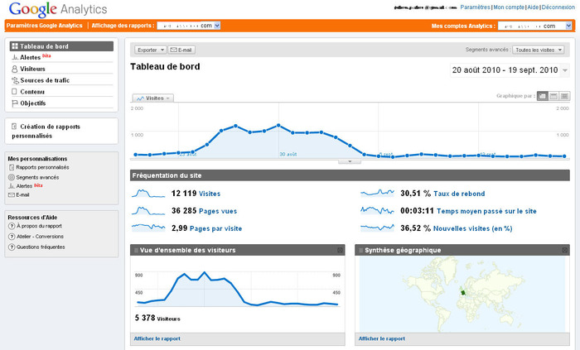
Task: Click the envelope icon on E-mail button
Action: 172,50
